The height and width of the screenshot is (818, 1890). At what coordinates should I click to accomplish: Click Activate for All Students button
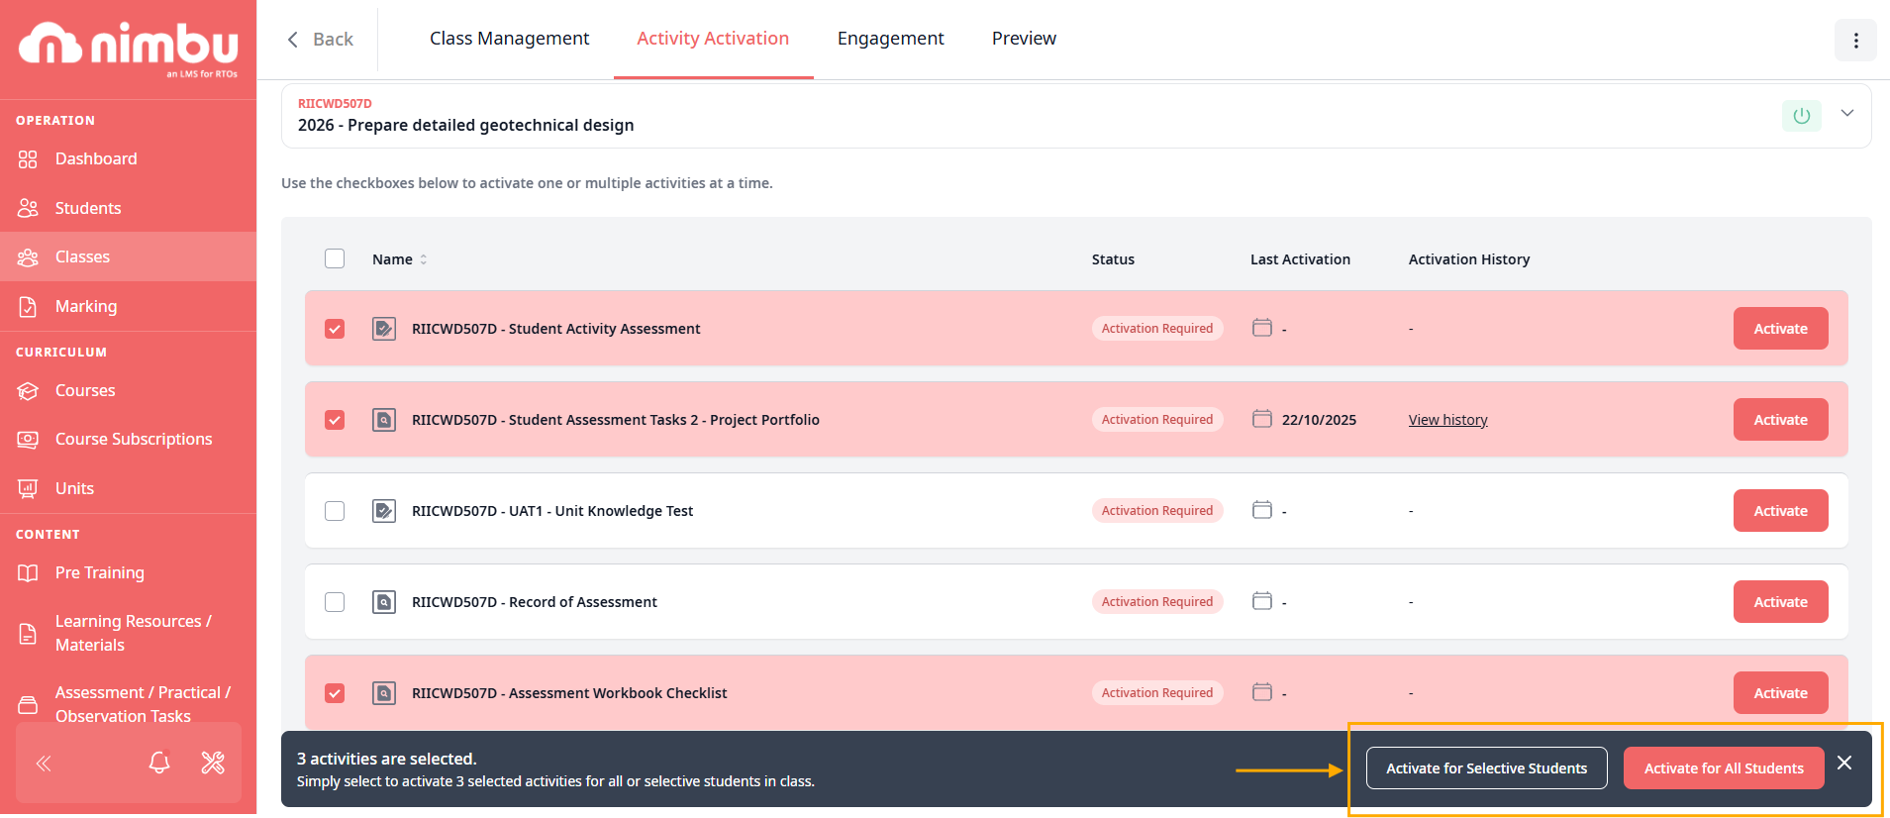(1723, 768)
